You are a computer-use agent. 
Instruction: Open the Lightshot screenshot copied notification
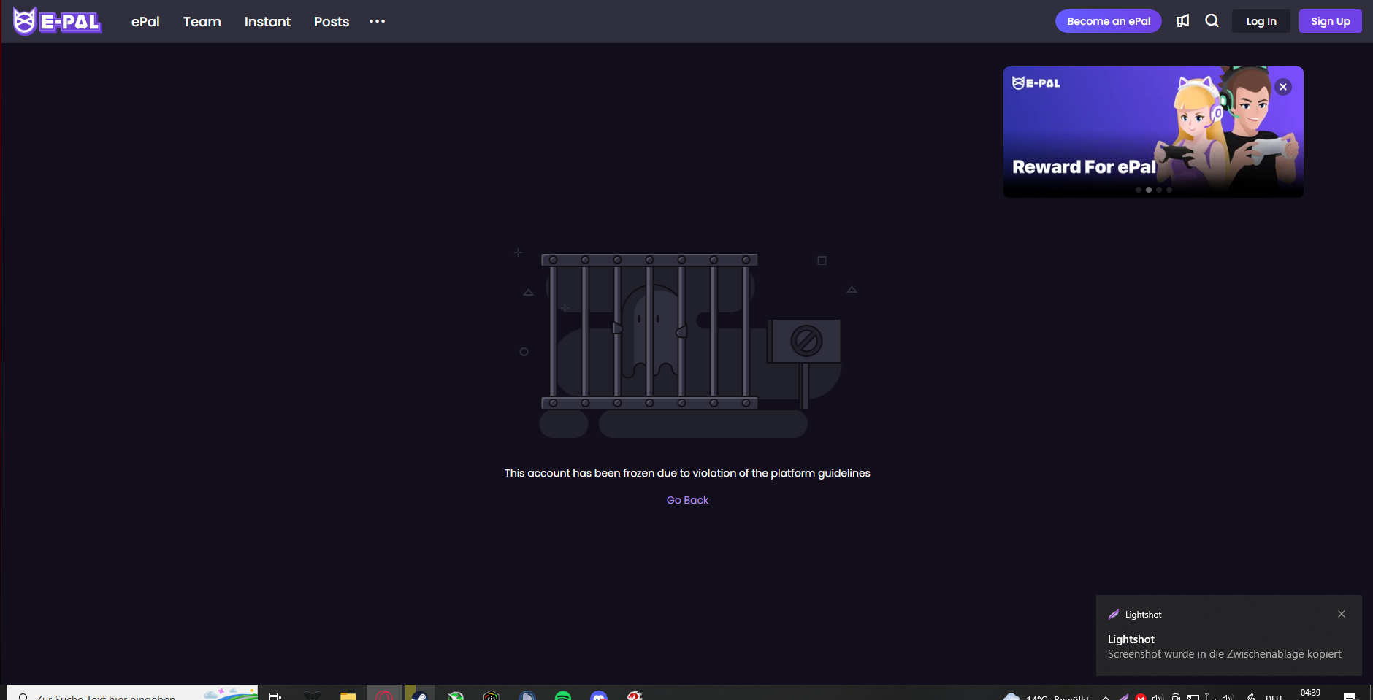coord(1228,636)
